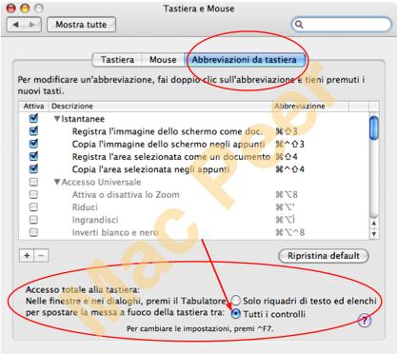Image resolution: width=397 pixels, height=354 pixels.
Task: Switch to the Mouse tab
Action: 163,60
